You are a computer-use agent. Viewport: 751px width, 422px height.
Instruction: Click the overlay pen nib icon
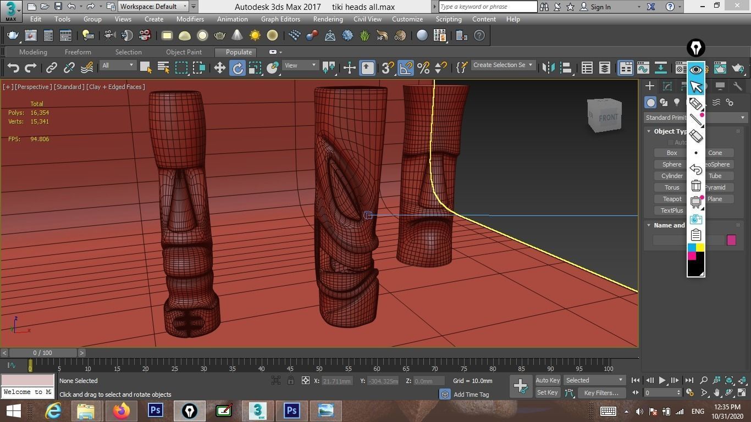(x=696, y=47)
